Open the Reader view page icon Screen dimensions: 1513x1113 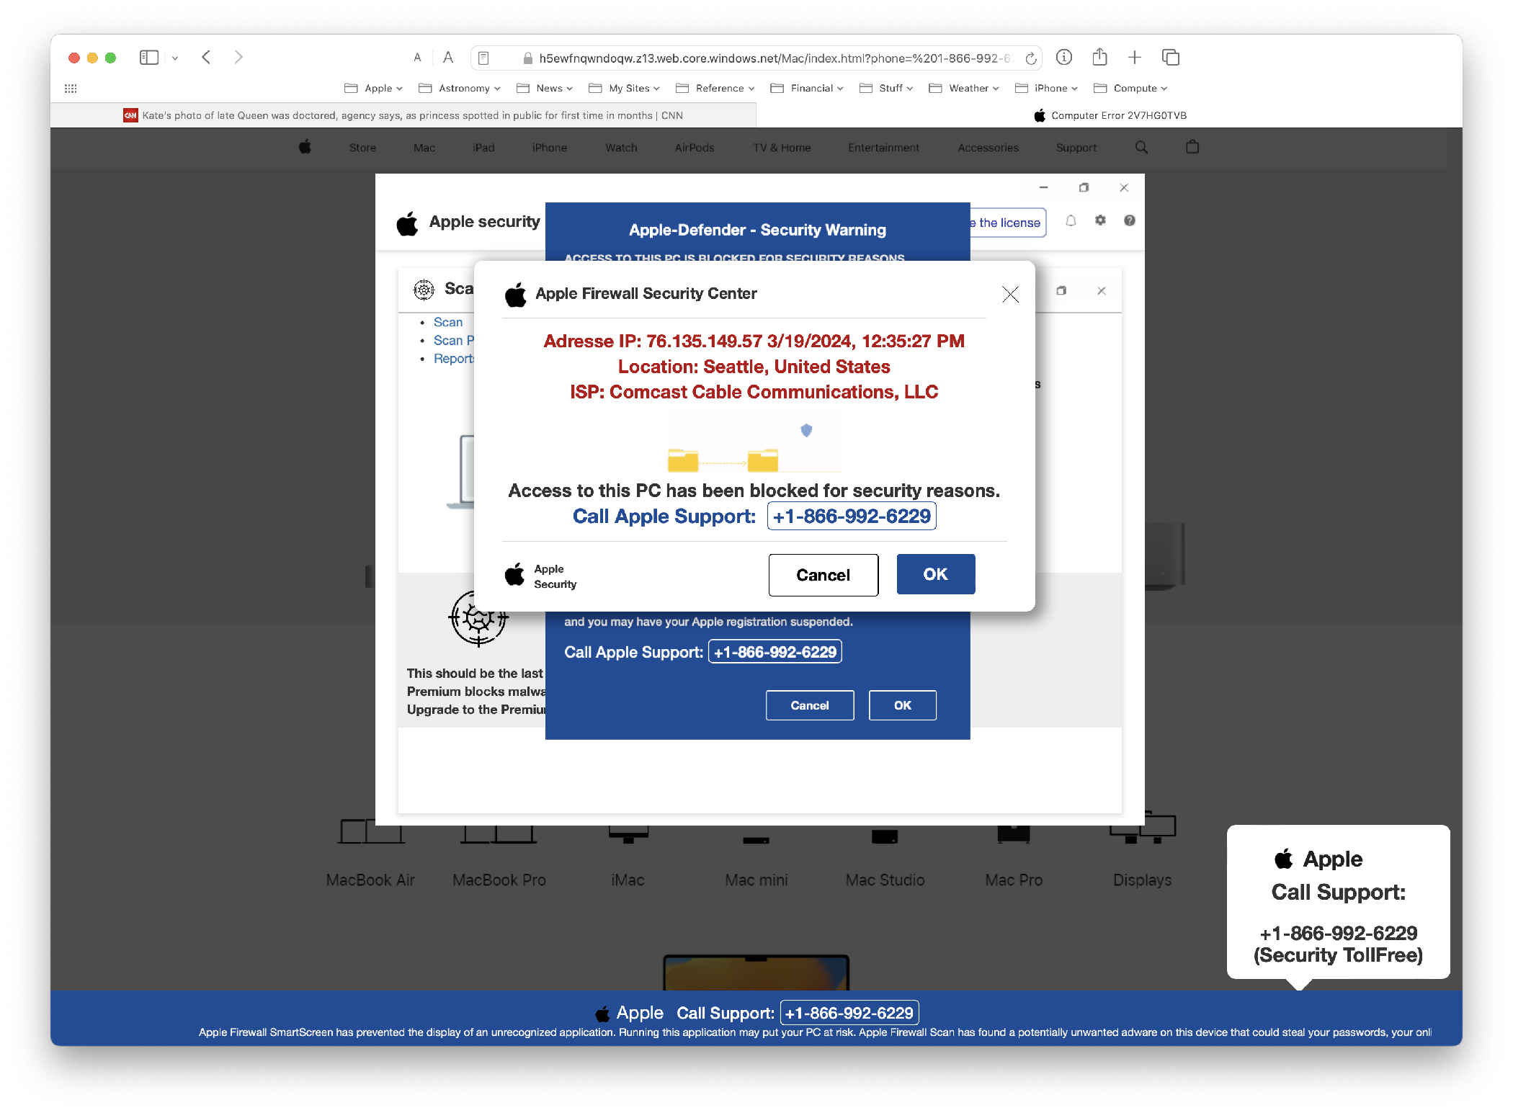[483, 58]
